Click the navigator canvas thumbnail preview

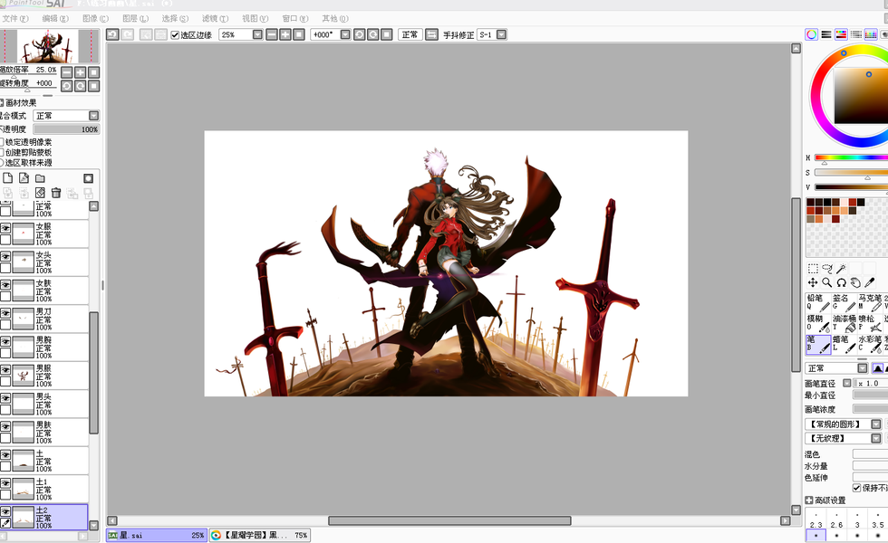[47, 46]
